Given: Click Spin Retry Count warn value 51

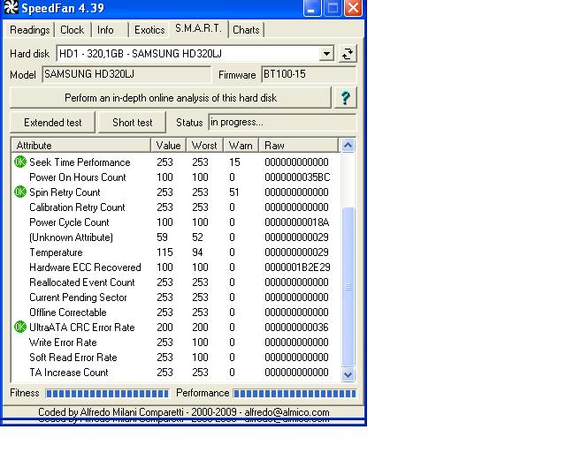Looking at the screenshot, I should pyautogui.click(x=234, y=192).
